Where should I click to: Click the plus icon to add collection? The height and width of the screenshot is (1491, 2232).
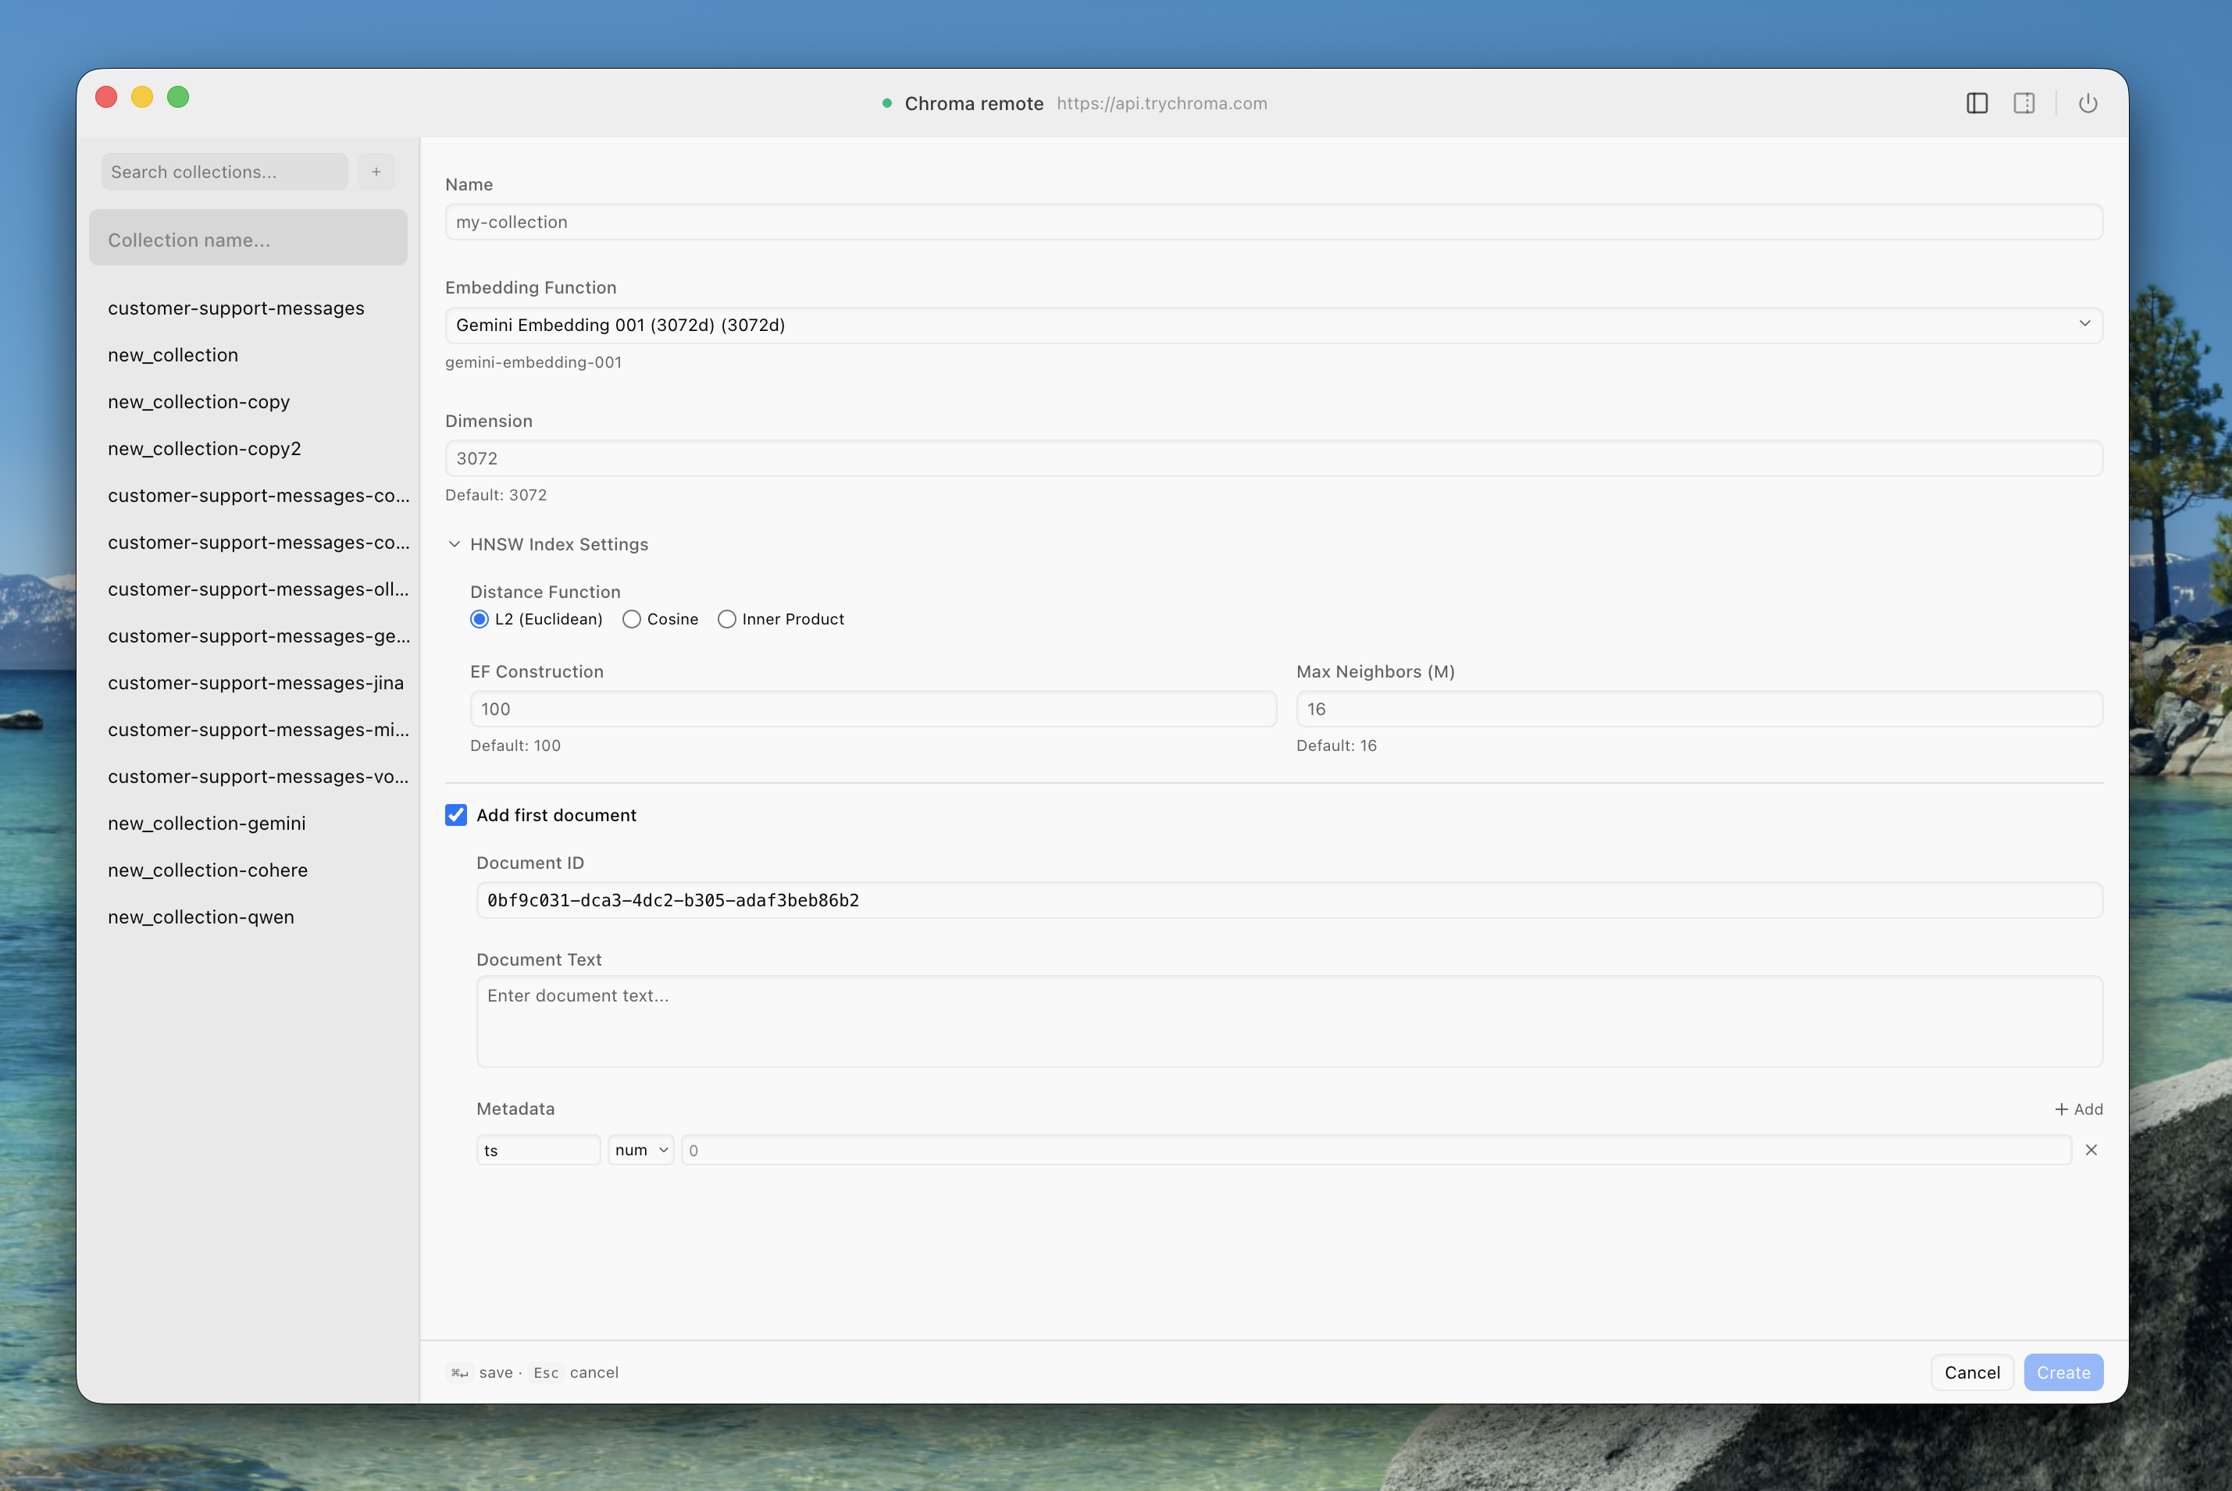click(376, 172)
